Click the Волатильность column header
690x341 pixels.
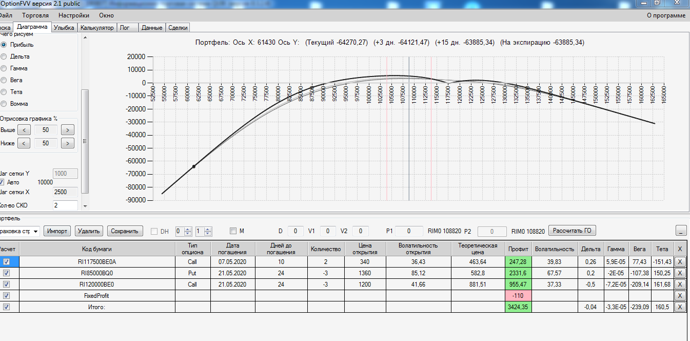click(554, 249)
